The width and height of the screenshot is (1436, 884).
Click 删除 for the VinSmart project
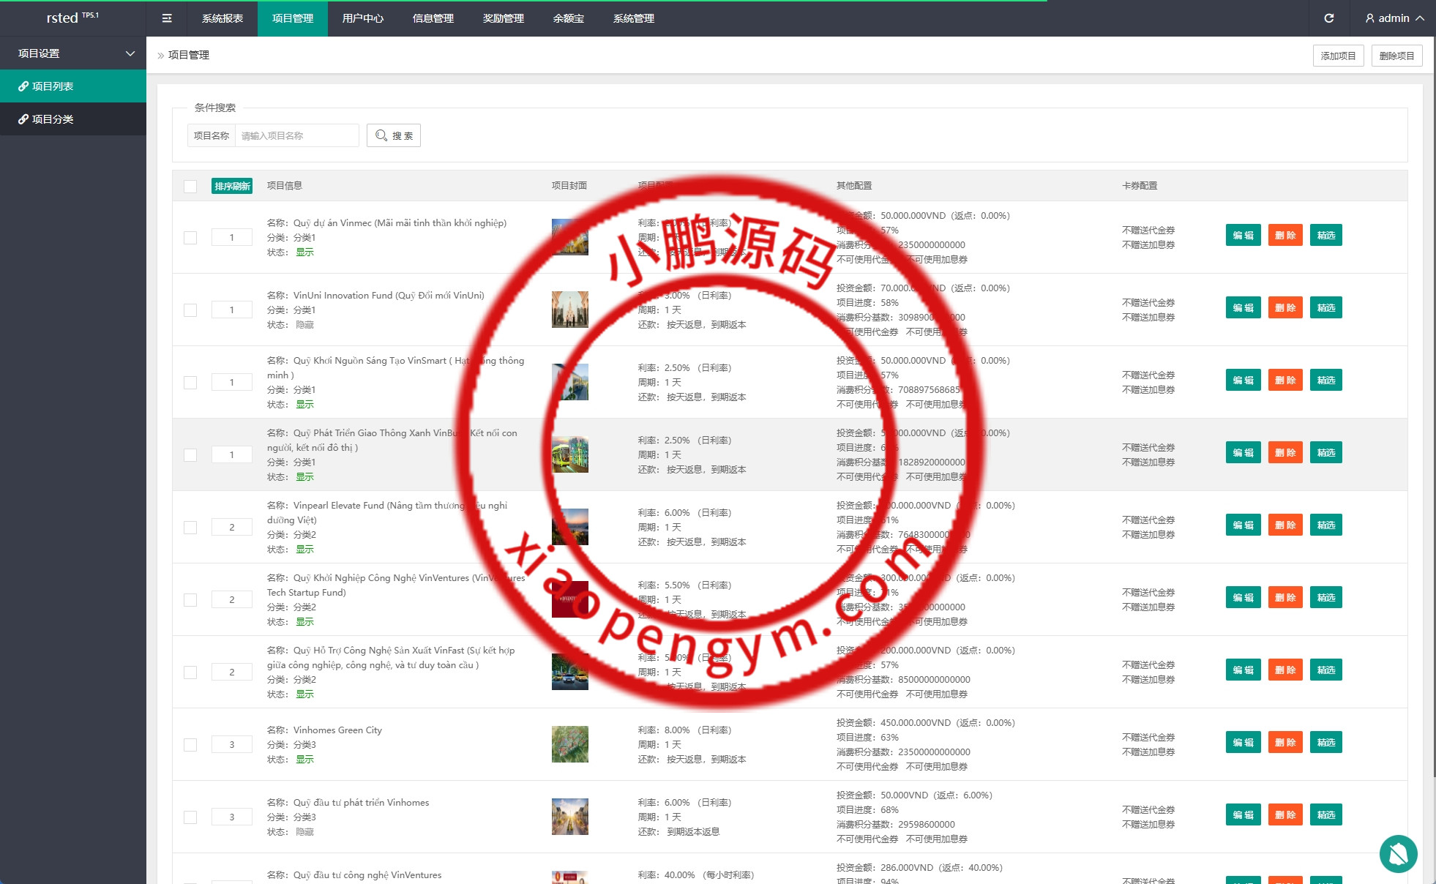pyautogui.click(x=1285, y=380)
